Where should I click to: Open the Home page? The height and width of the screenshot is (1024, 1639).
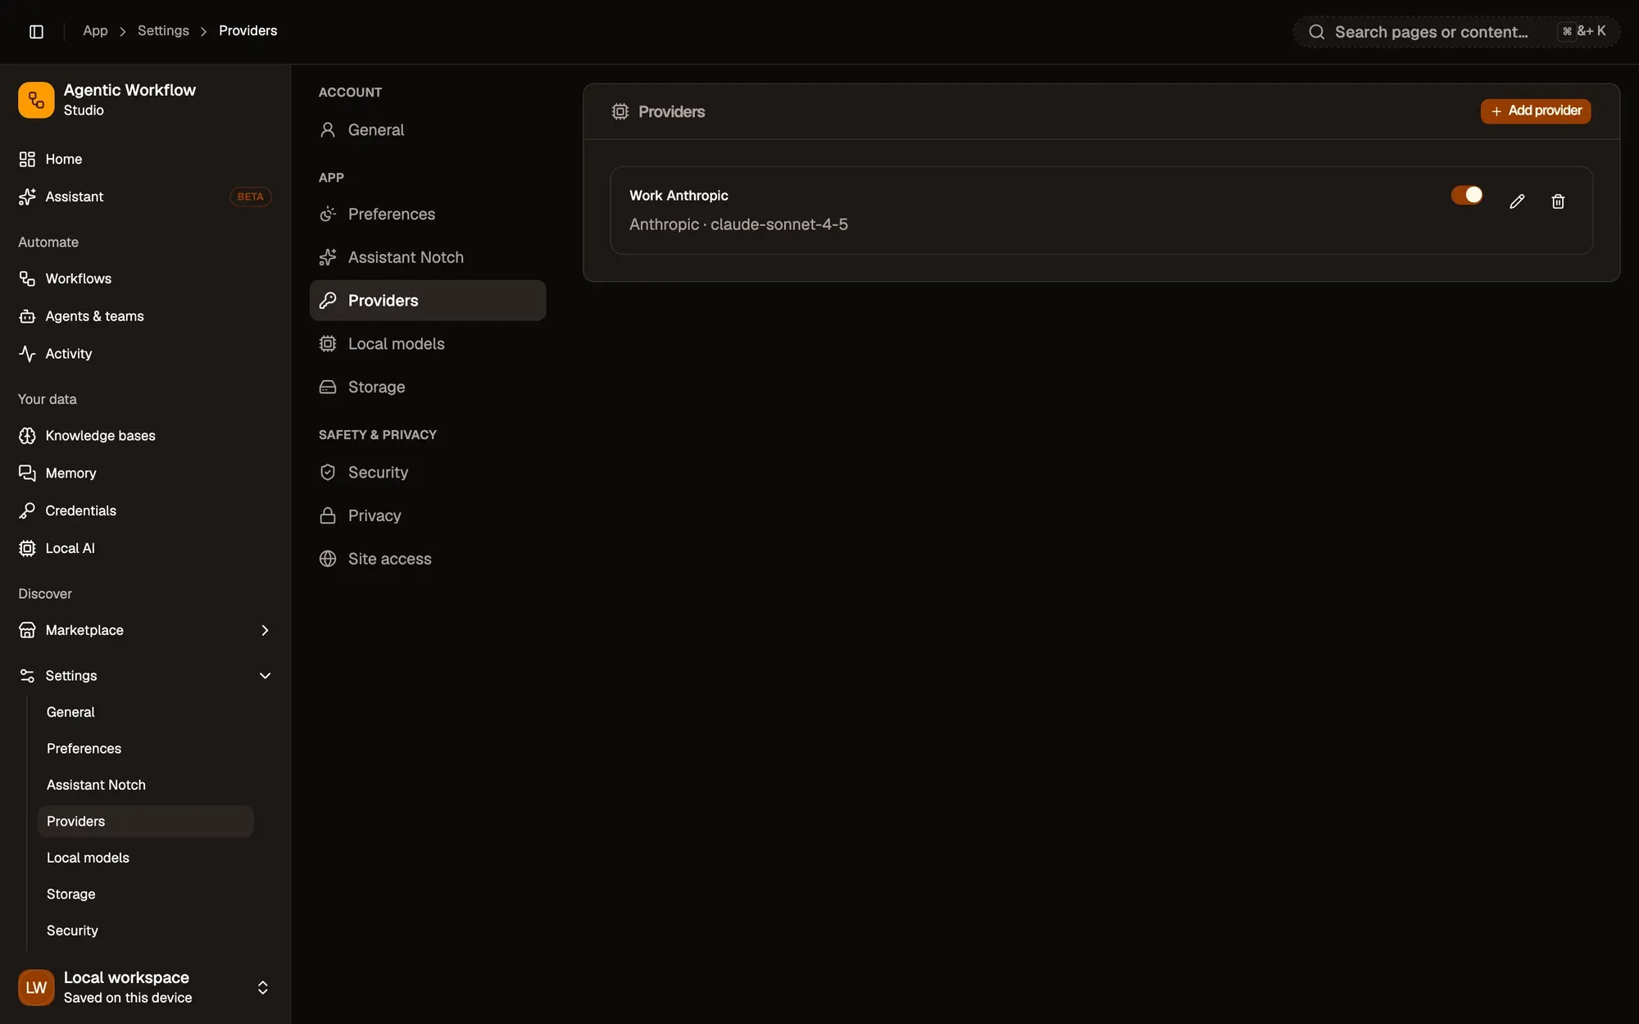tap(145, 159)
